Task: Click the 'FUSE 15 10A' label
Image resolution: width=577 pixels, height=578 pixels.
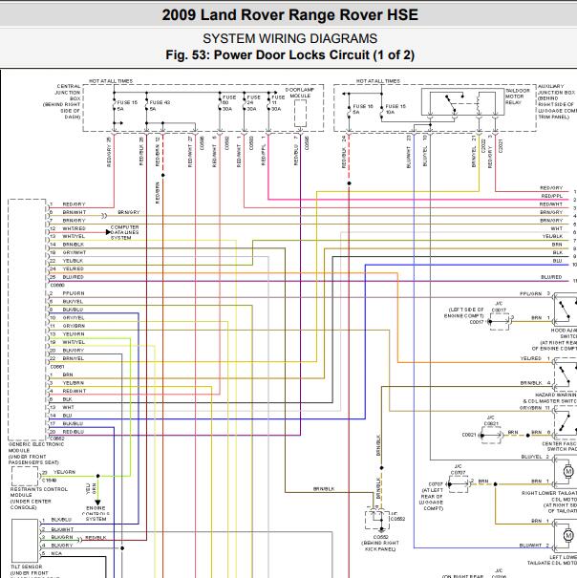Action: pos(395,109)
